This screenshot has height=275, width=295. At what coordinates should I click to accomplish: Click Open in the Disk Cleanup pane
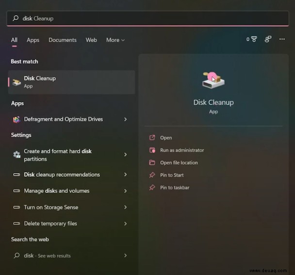pyautogui.click(x=166, y=137)
